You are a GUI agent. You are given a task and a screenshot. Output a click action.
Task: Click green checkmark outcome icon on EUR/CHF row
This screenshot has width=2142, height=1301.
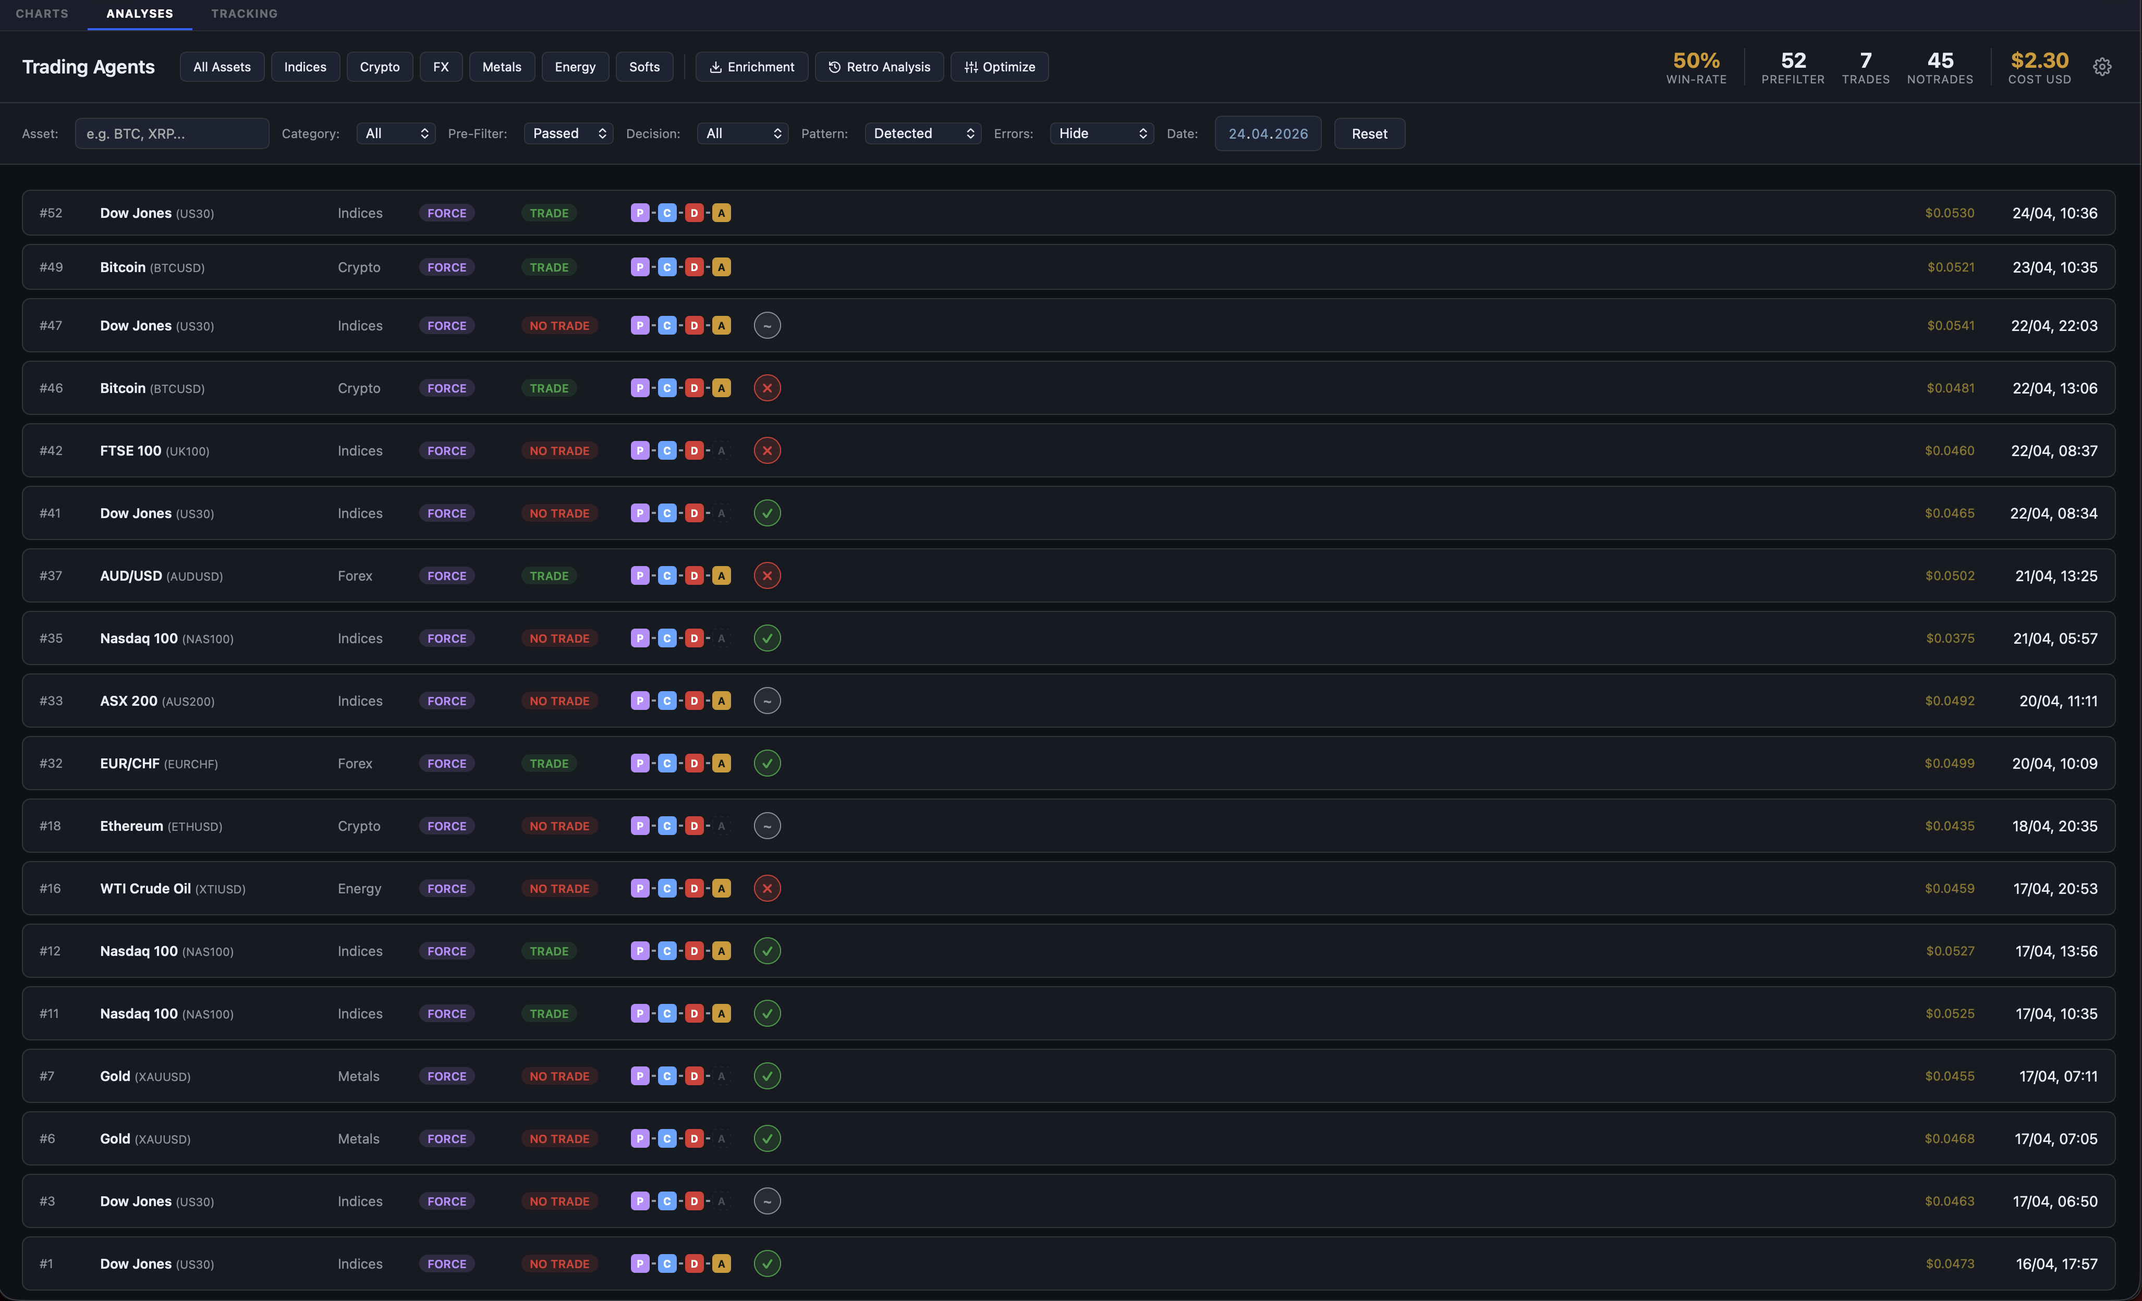[x=766, y=763]
